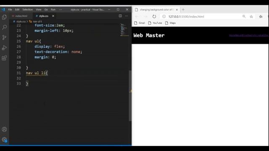The image size is (269, 151).
Task: Open the Gmail bookmark
Action: click(140, 23)
